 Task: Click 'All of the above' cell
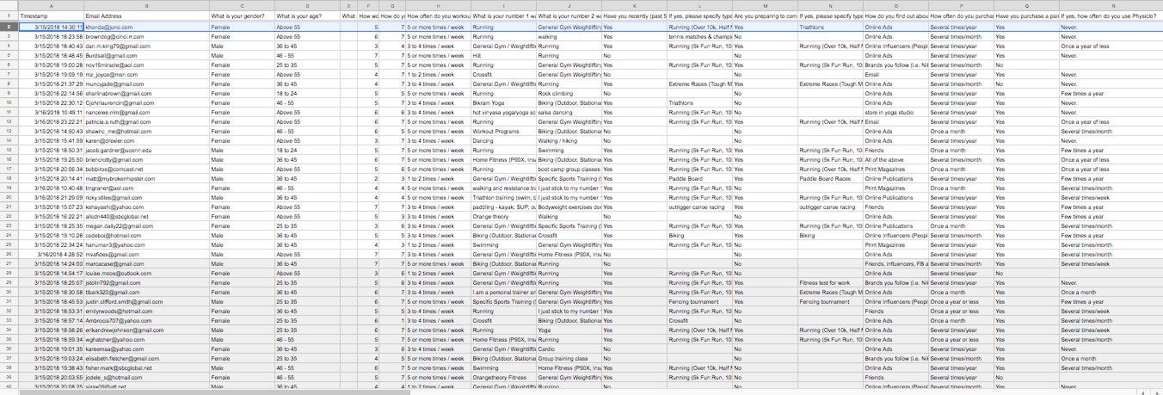tap(895, 160)
